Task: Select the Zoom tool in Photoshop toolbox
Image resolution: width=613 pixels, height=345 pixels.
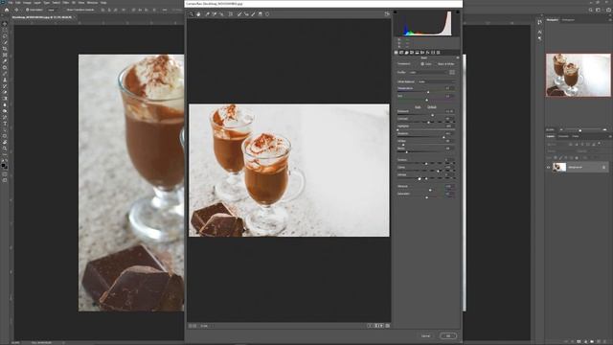Action: tap(5, 149)
